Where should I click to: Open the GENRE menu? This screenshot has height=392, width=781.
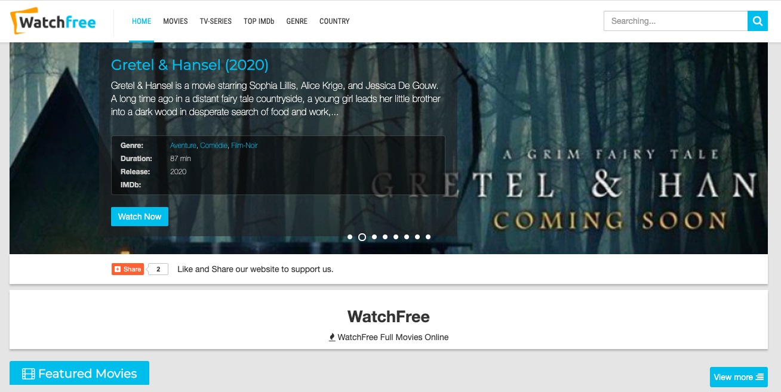(297, 21)
